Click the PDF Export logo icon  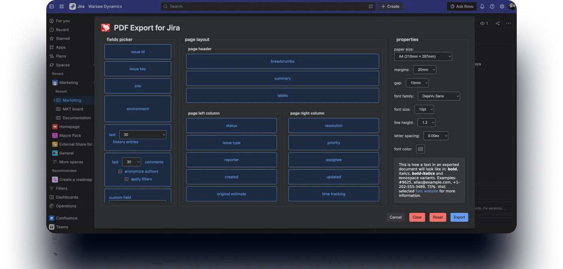[x=106, y=28]
